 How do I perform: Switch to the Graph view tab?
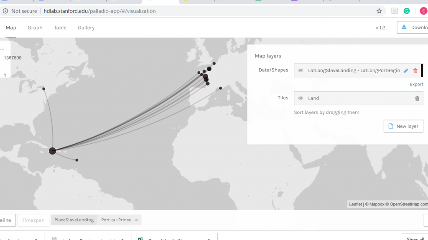(35, 28)
